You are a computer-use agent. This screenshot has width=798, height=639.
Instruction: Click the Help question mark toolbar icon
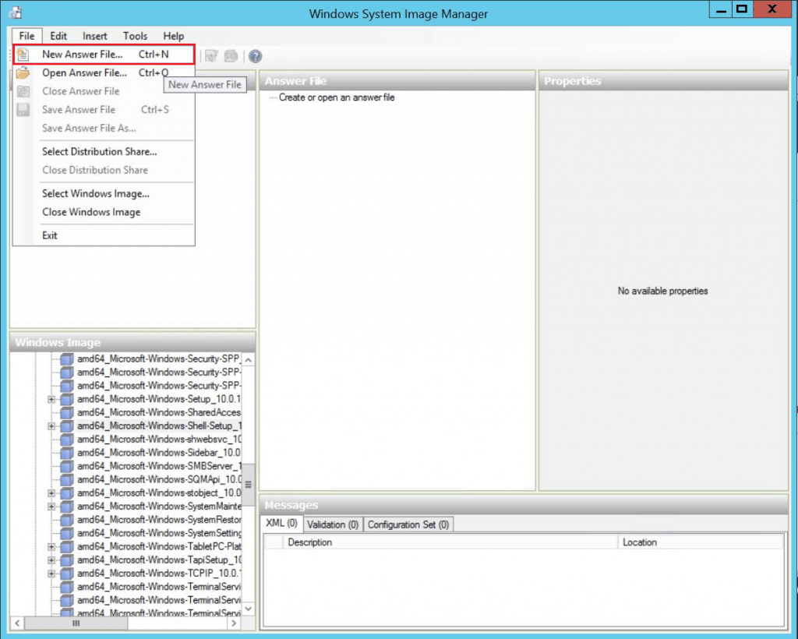tap(256, 56)
